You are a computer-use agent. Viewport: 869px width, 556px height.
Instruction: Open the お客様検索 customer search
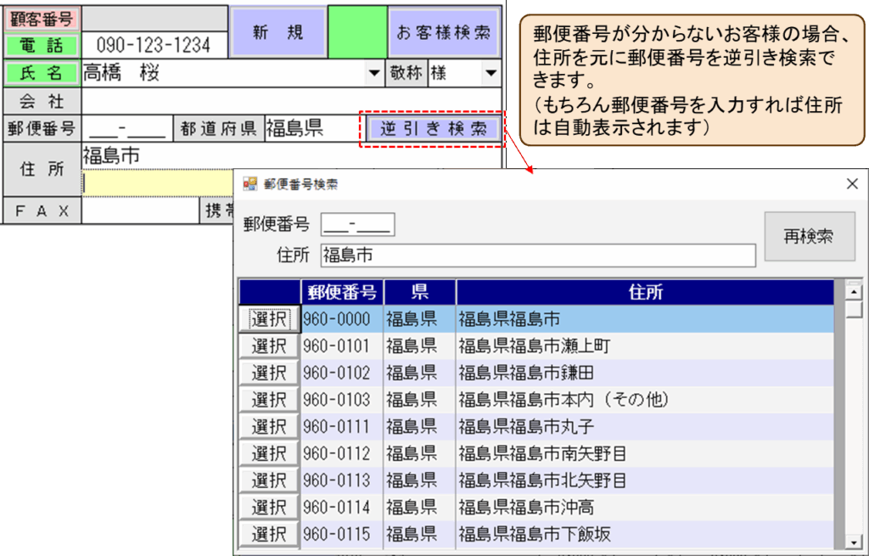click(443, 32)
